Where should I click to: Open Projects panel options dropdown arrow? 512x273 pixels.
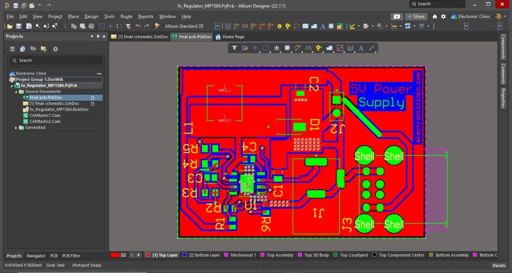[92, 36]
